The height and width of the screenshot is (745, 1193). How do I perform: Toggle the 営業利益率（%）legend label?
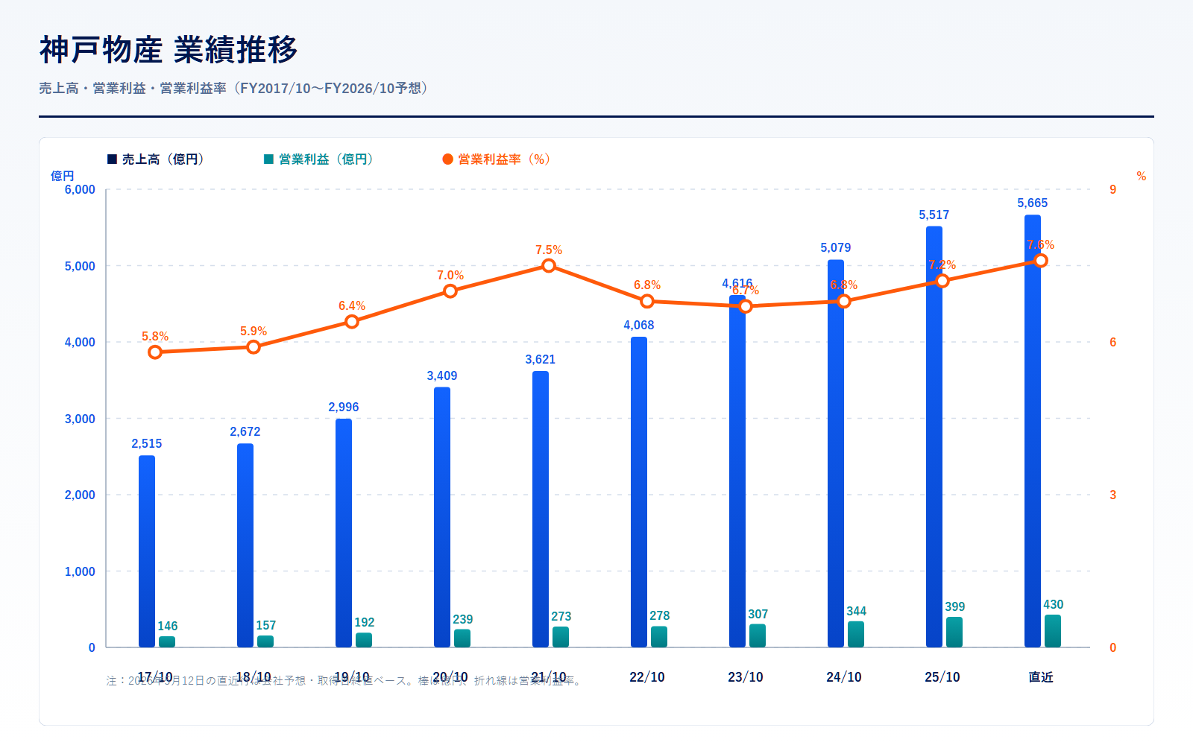point(504,159)
